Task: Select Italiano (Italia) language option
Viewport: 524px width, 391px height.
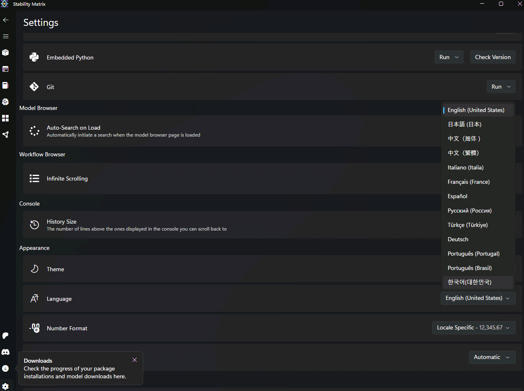Action: point(465,167)
